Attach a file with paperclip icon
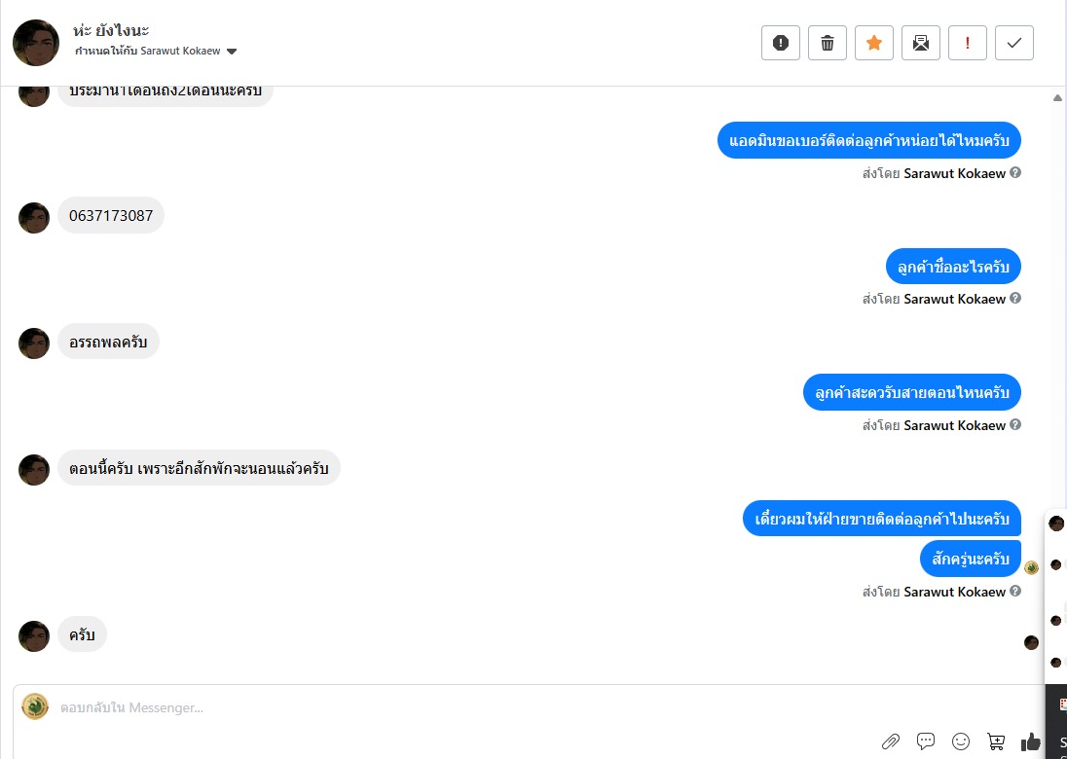The width and height of the screenshot is (1067, 759). click(x=891, y=741)
